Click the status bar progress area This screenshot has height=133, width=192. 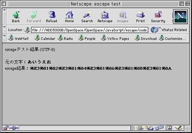(75, 128)
